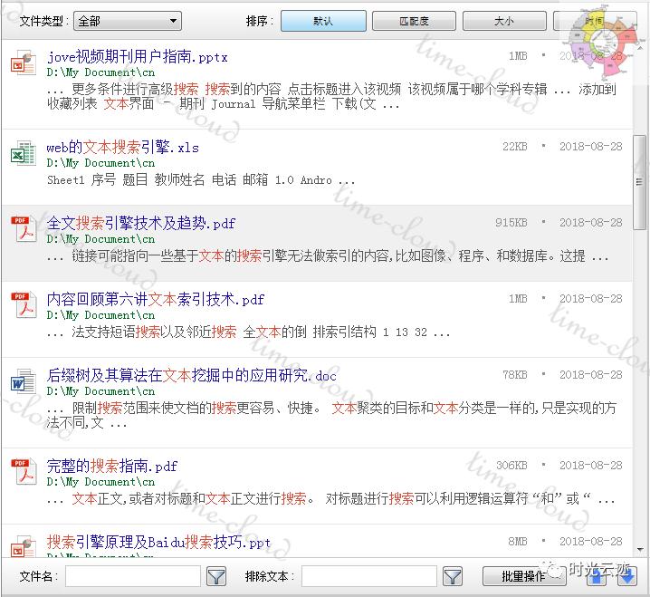Click the 文件名 filter input field

coord(133,576)
